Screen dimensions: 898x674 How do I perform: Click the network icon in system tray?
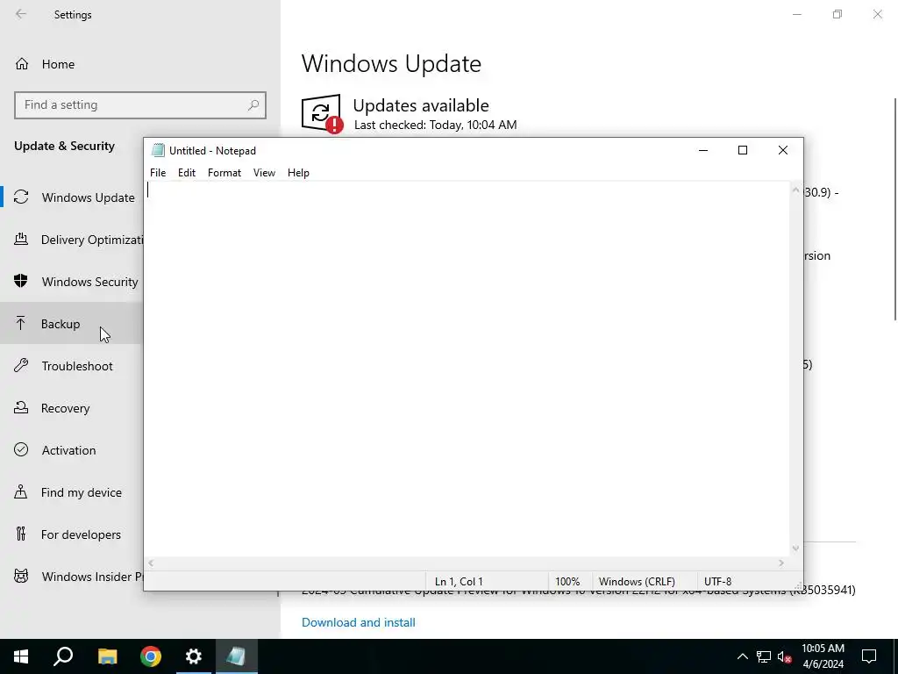[764, 656]
